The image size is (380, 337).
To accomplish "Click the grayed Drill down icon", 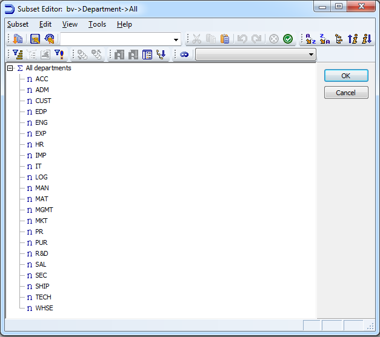I will coord(82,55).
